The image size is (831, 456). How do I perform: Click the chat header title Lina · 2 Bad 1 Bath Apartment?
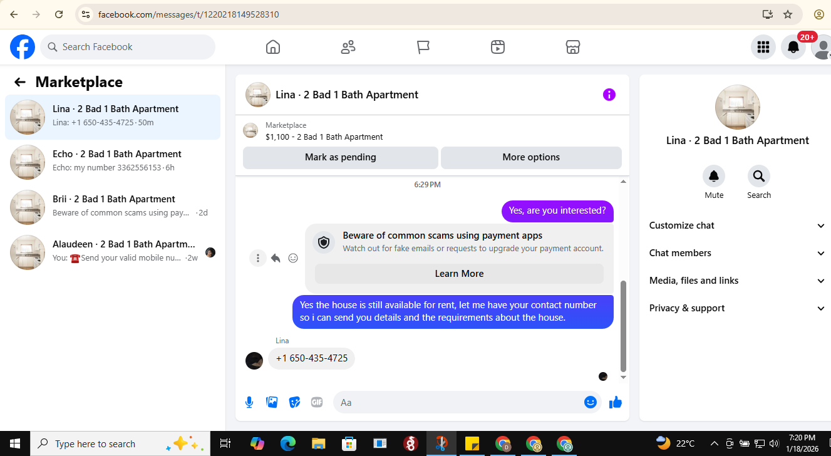click(347, 95)
